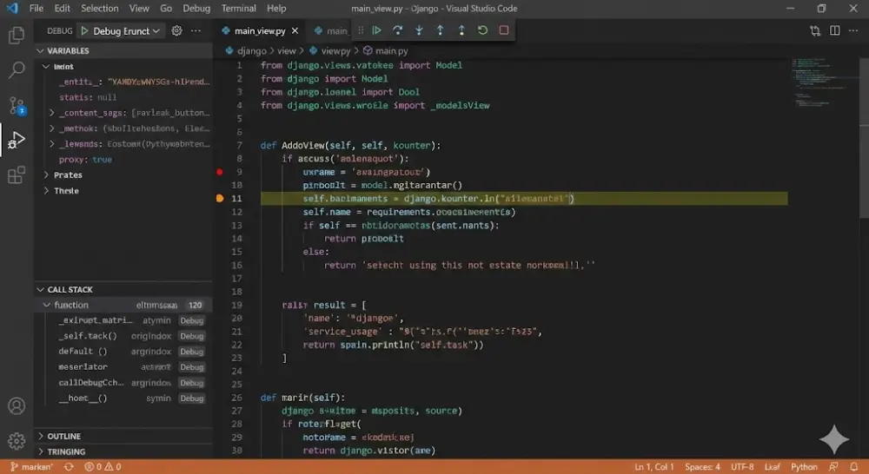Open the Go menu
The height and width of the screenshot is (474, 869).
[166, 9]
